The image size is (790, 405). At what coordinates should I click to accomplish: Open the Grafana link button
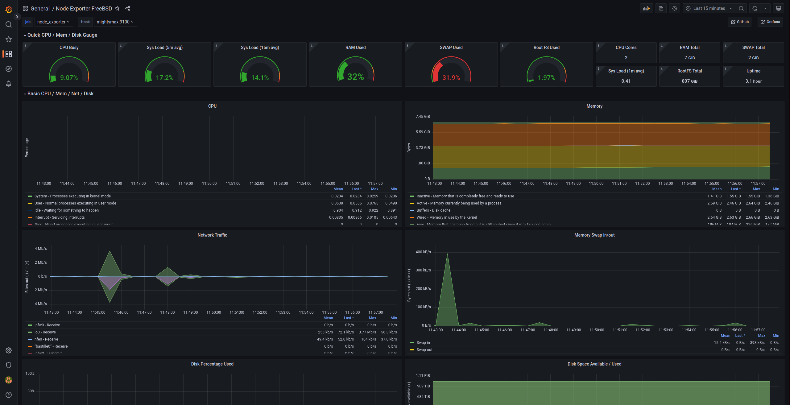click(x=770, y=22)
